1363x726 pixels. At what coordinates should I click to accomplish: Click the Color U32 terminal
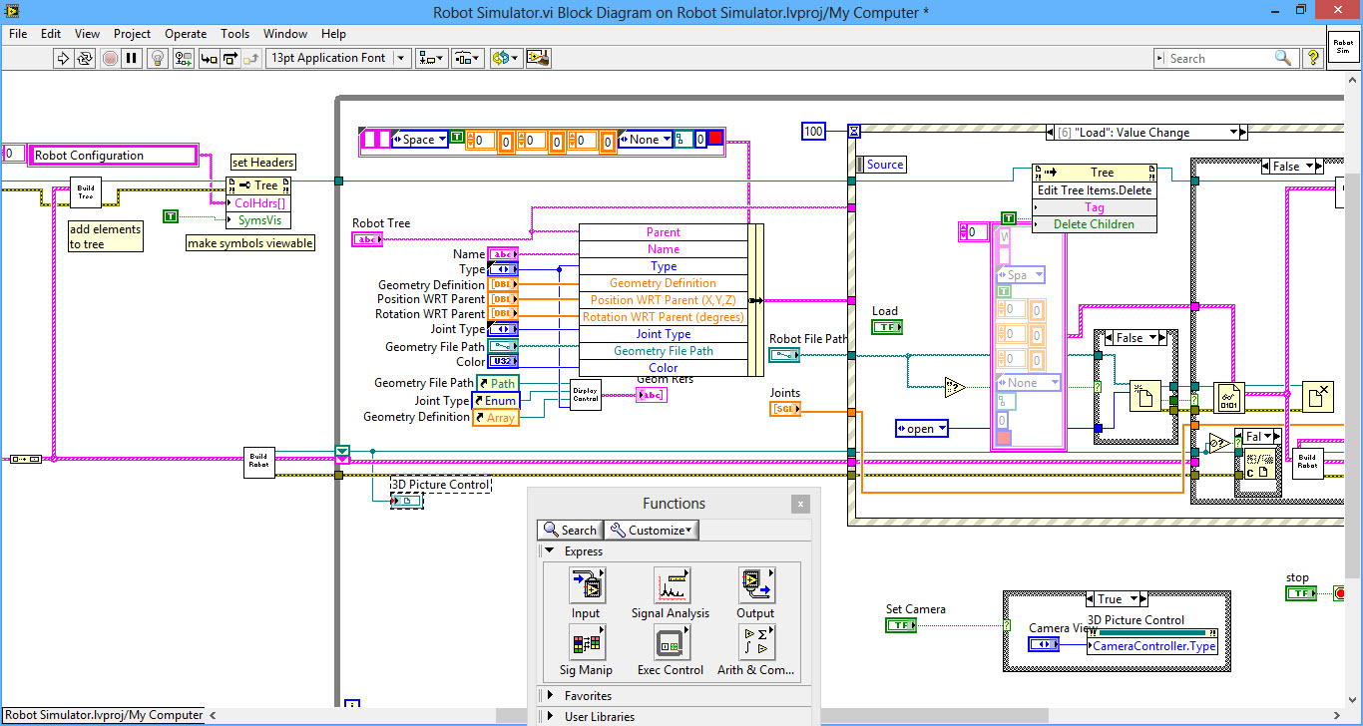[502, 362]
